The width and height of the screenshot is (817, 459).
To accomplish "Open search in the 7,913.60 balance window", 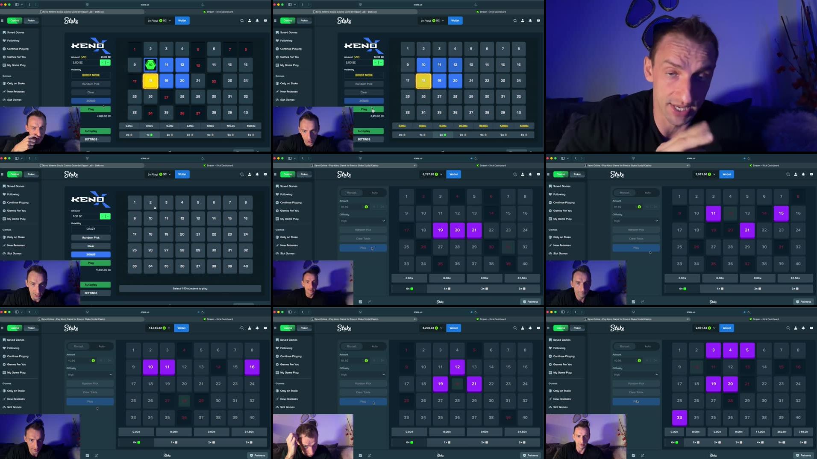I will click(788, 174).
